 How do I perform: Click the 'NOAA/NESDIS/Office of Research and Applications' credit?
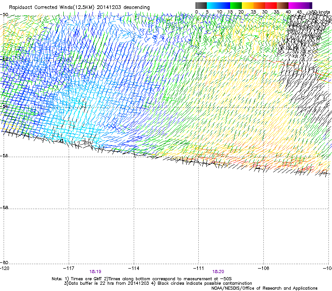pos(264,288)
